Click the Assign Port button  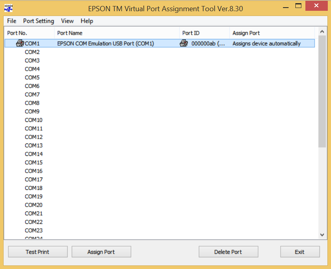click(101, 252)
